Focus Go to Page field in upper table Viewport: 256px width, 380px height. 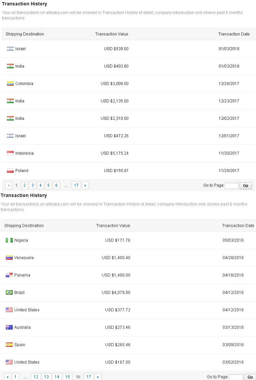[x=231, y=186]
